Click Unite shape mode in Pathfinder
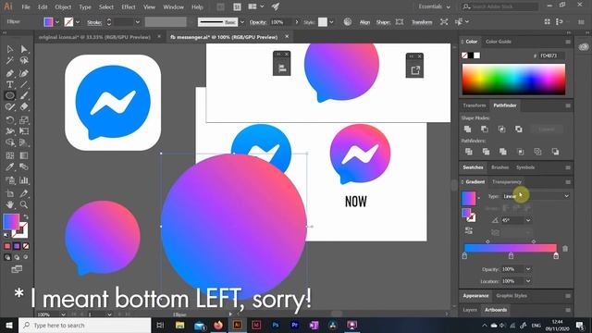This screenshot has height=333, width=592. pos(467,129)
